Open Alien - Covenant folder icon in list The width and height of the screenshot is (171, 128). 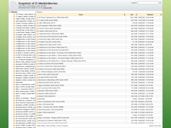(x=37, y=107)
